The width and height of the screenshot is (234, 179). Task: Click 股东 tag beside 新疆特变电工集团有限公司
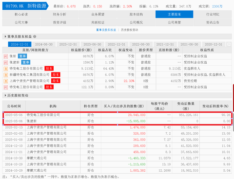point(56,74)
